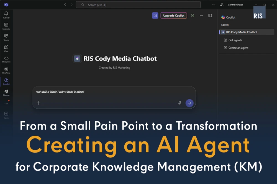Click the "Agents" heading text
This screenshot has width=277, height=184.
coord(225,25)
